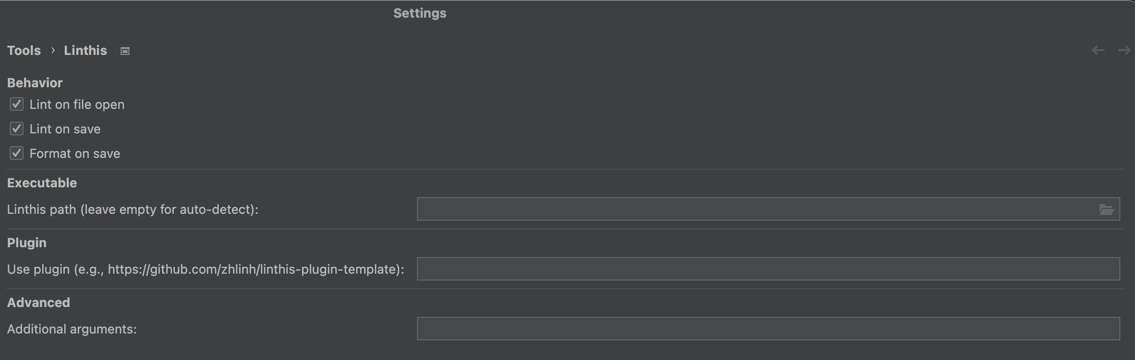
Task: Toggle Format on save off
Action: (x=16, y=153)
